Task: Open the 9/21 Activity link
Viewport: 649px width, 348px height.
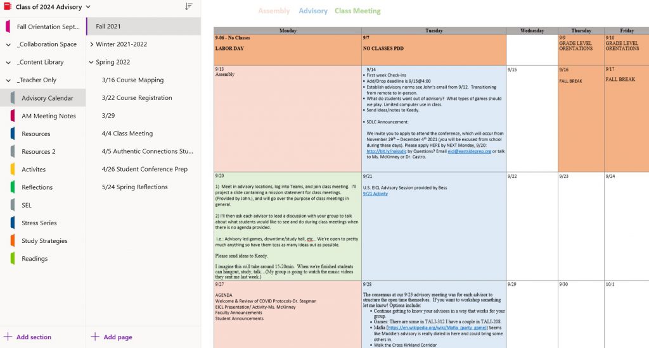Action: pos(375,194)
